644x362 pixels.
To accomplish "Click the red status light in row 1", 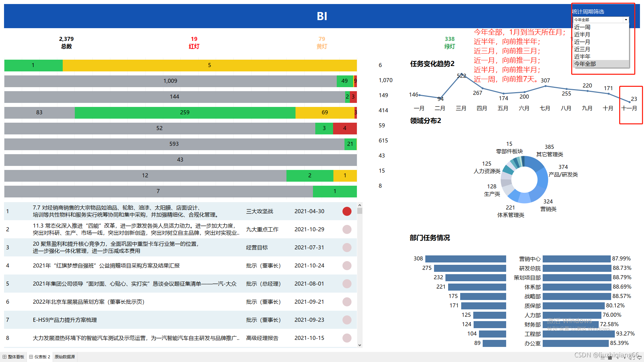I will pyautogui.click(x=347, y=211).
